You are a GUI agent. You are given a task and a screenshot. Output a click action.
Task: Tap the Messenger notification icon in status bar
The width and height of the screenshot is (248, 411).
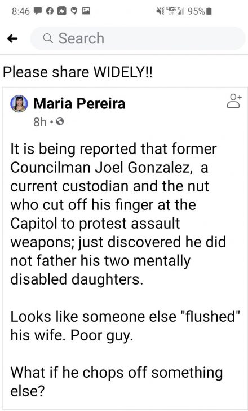coord(61,11)
